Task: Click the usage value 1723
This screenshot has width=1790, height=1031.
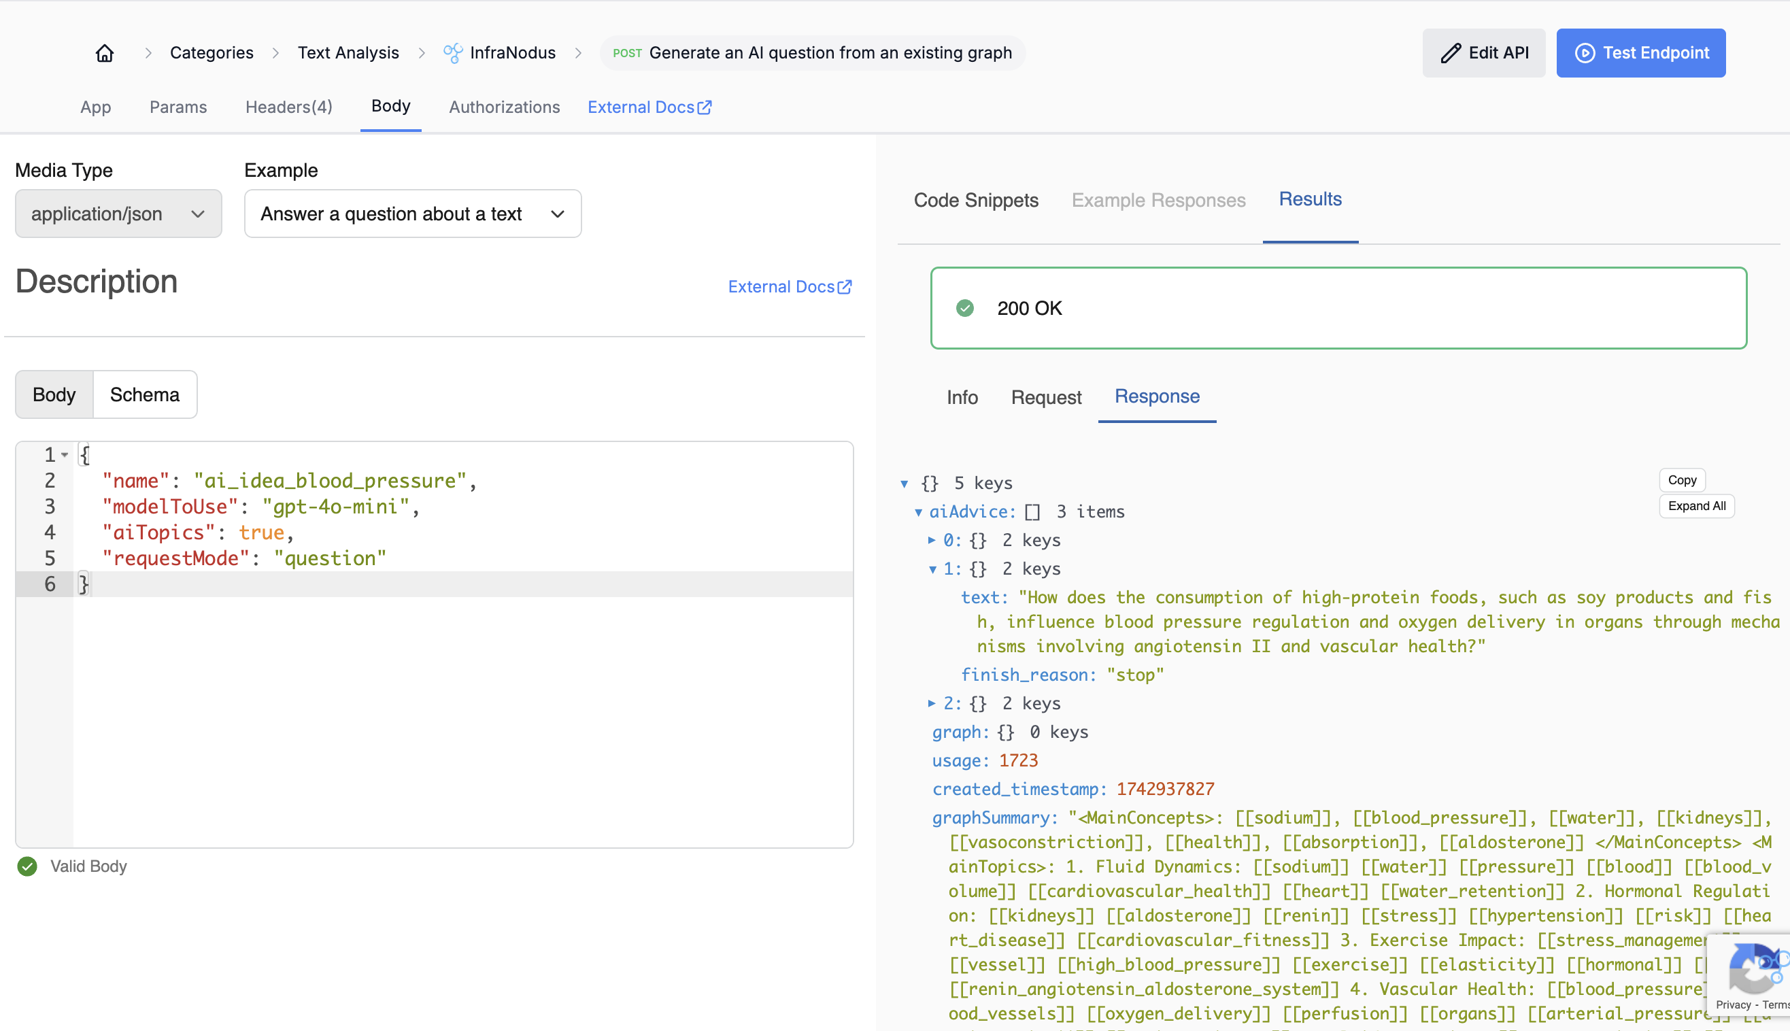Action: tap(1018, 760)
